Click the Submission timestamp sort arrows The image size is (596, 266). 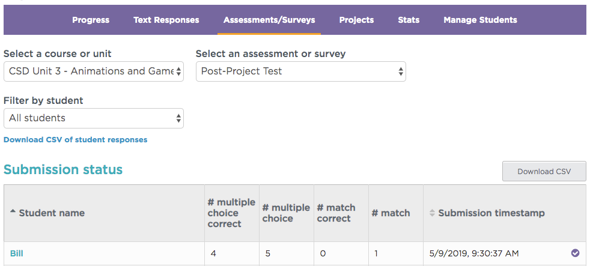[432, 213]
